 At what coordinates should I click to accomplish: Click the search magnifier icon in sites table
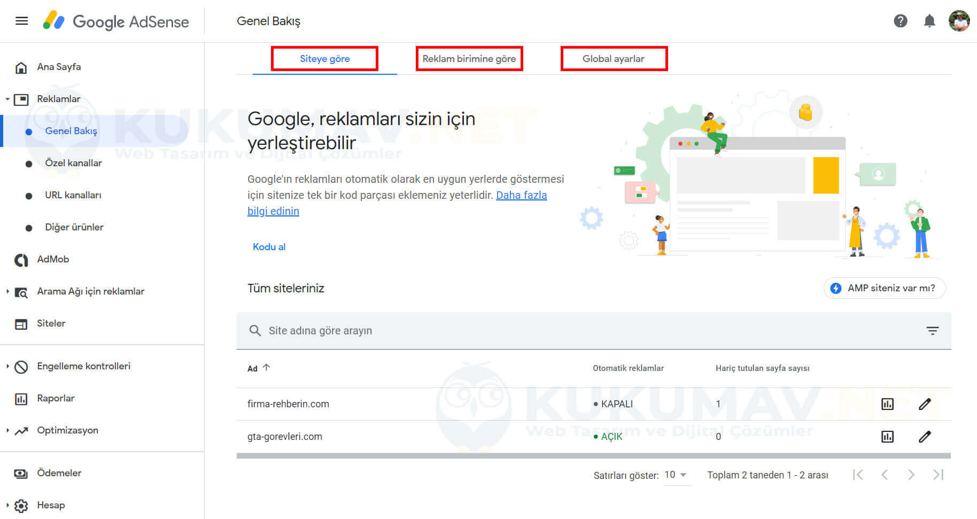pyautogui.click(x=255, y=331)
